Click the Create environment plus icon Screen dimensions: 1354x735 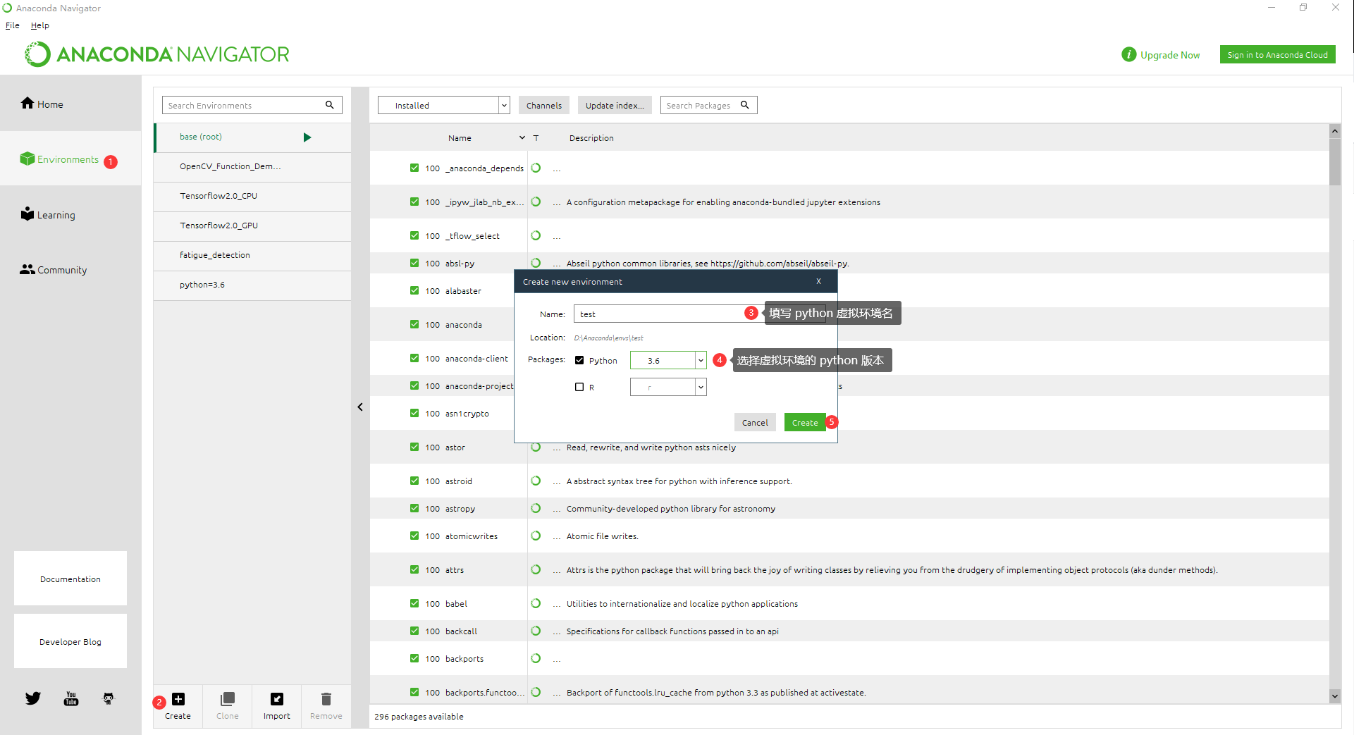[x=178, y=698]
